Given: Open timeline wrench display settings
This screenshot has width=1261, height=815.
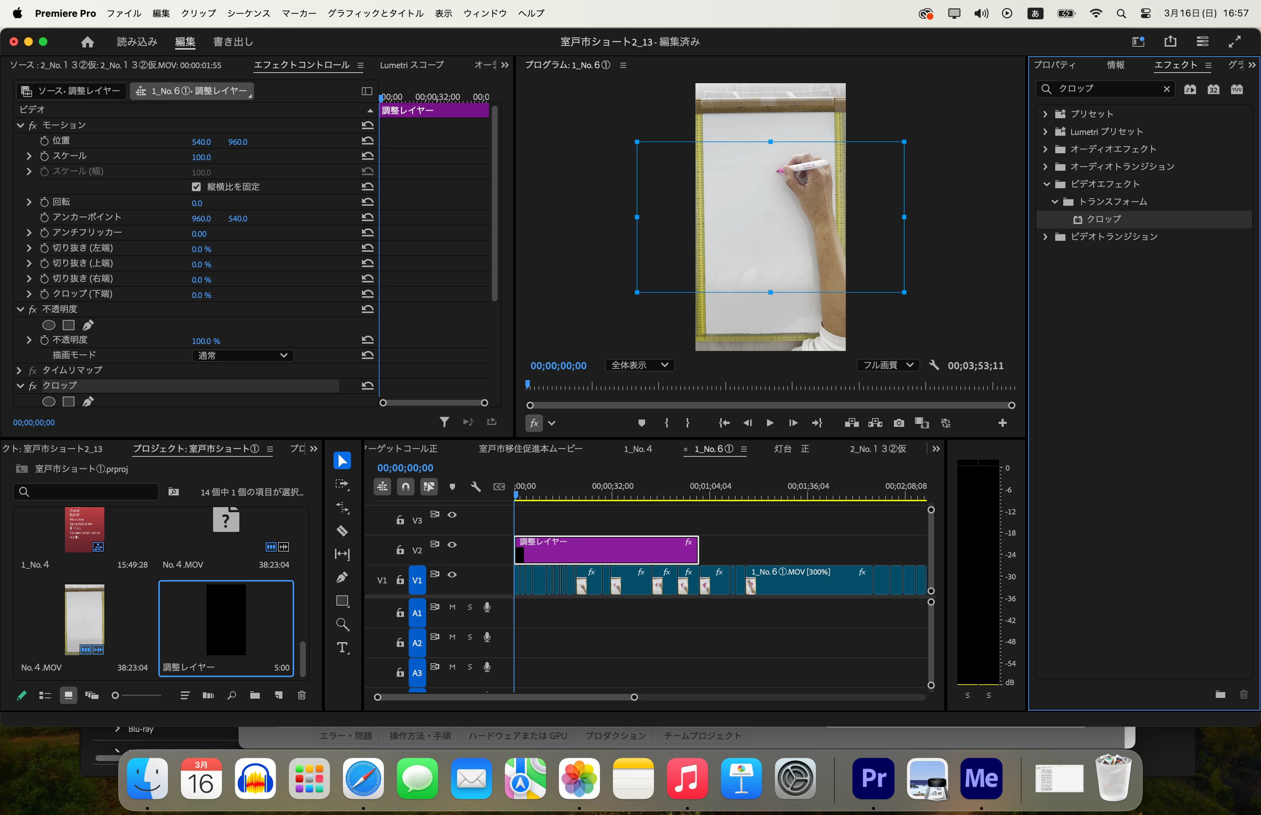Looking at the screenshot, I should [475, 486].
